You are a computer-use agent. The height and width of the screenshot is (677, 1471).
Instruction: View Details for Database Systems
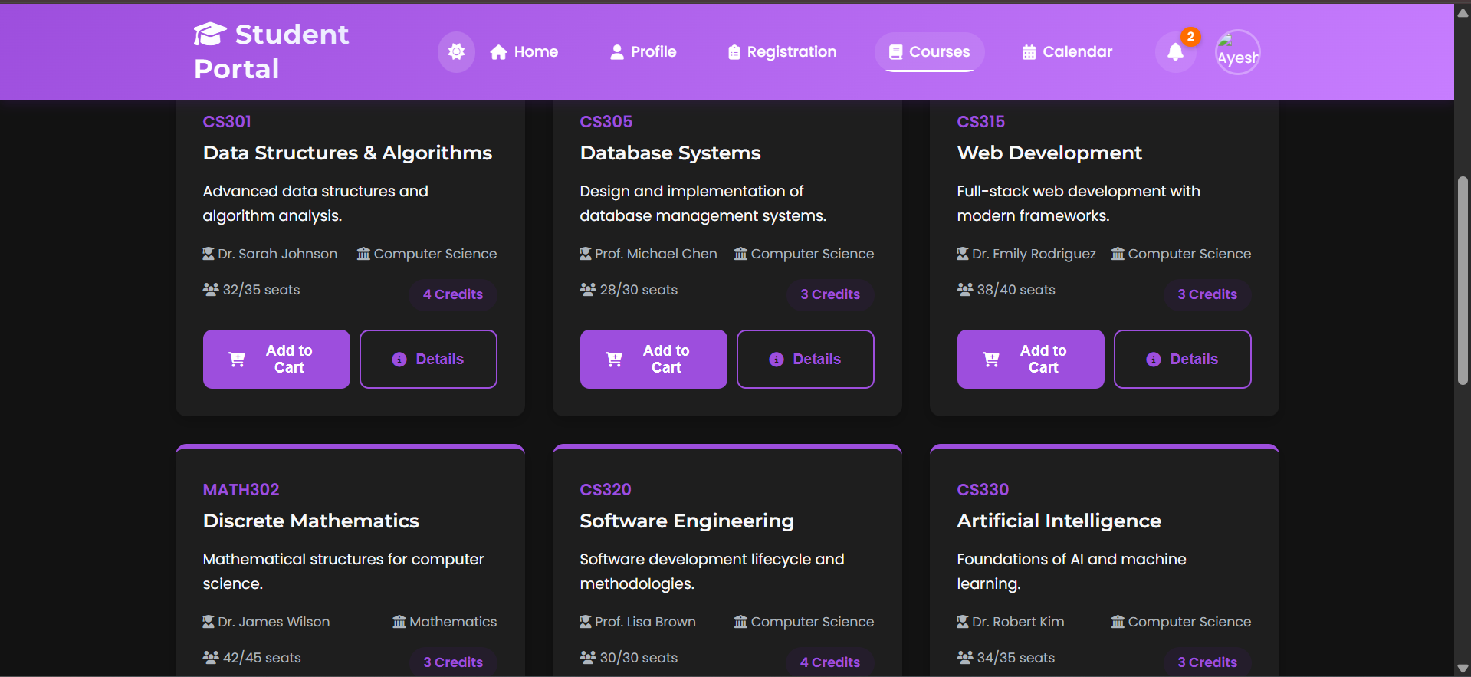806,359
